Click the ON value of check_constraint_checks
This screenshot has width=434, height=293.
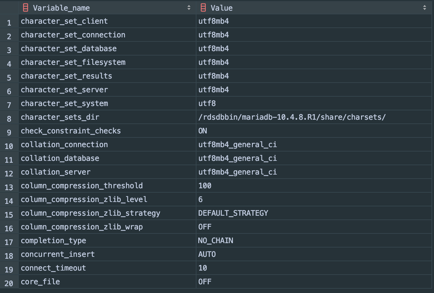point(203,131)
